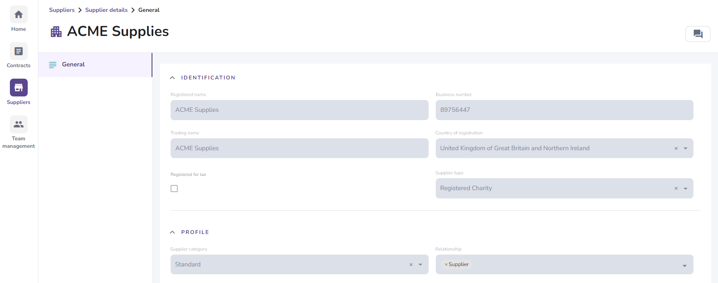Click the Suppliers store icon
The image size is (718, 283).
click(19, 88)
